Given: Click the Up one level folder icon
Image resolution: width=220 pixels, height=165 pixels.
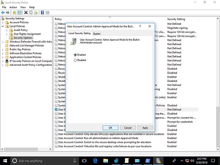Looking at the screenshot, I should point(14,13).
